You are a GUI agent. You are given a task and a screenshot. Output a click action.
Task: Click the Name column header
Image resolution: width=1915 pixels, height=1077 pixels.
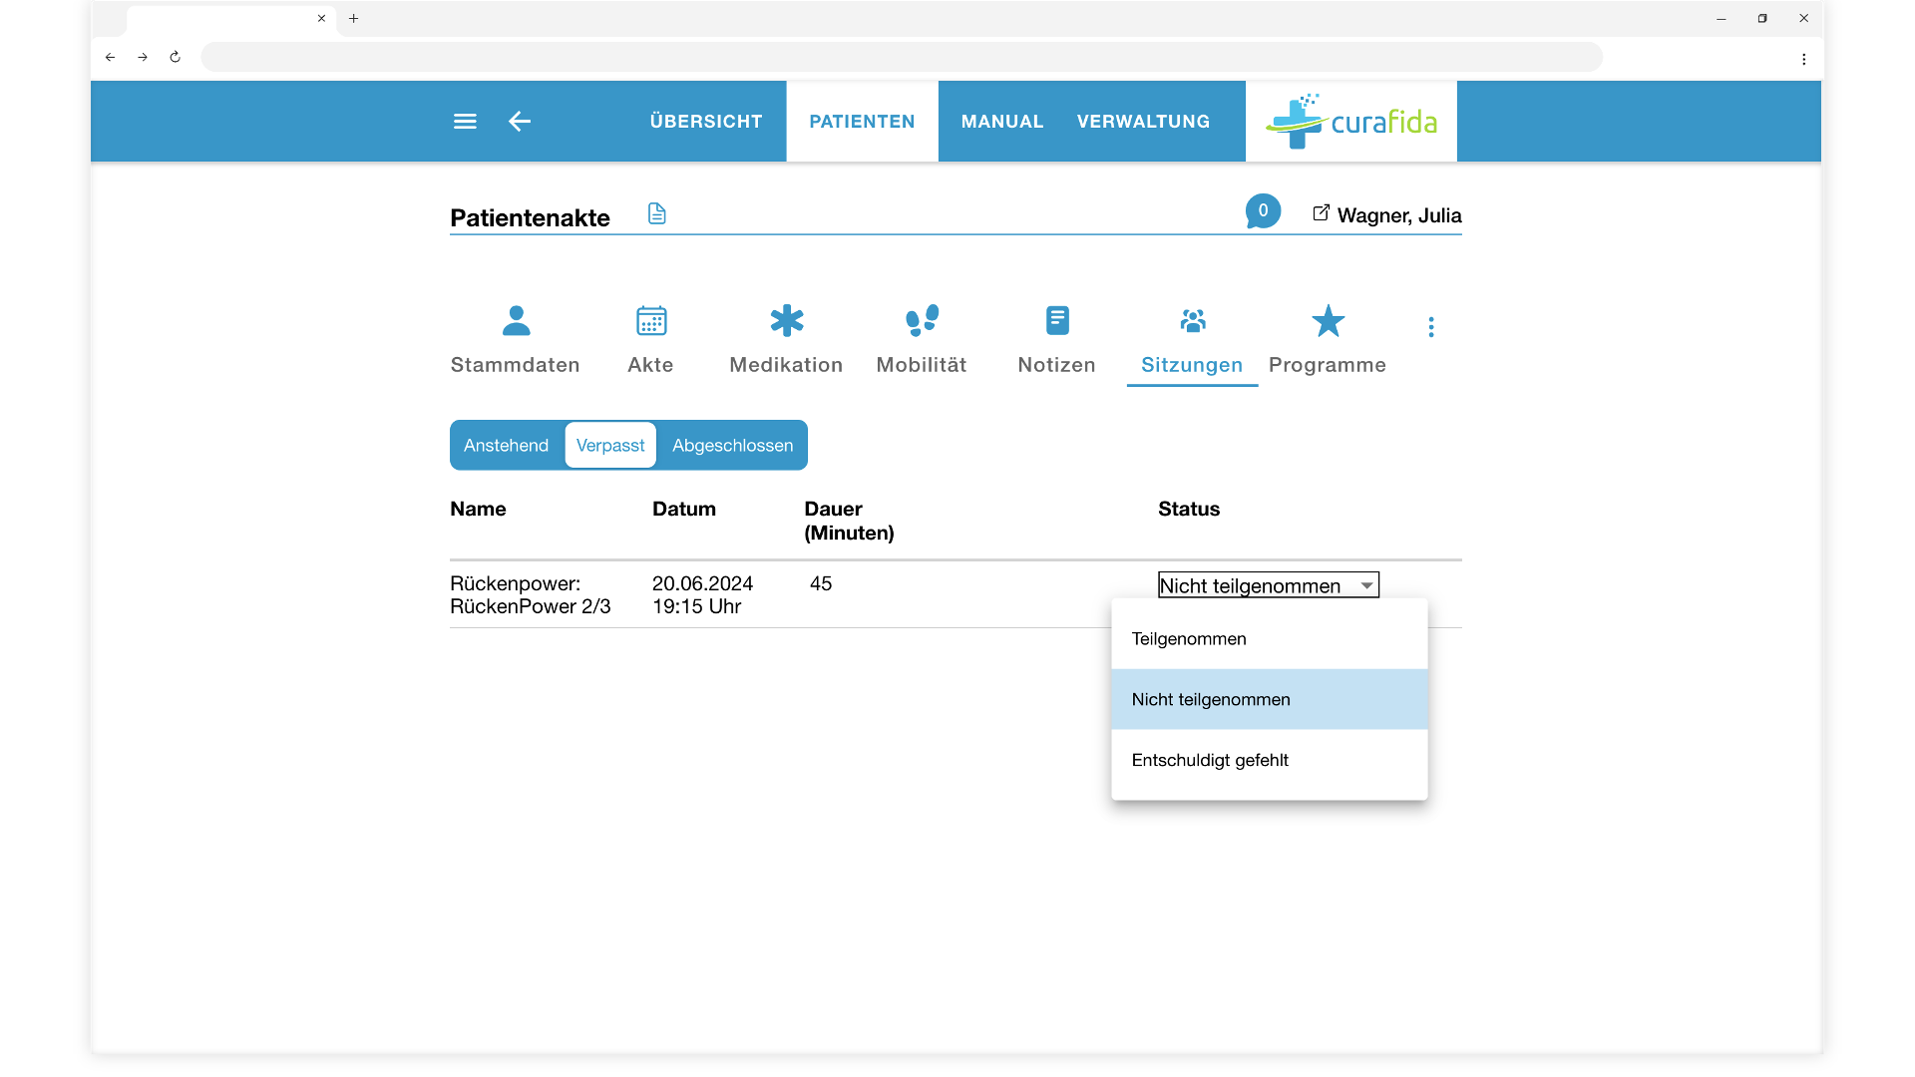point(478,509)
